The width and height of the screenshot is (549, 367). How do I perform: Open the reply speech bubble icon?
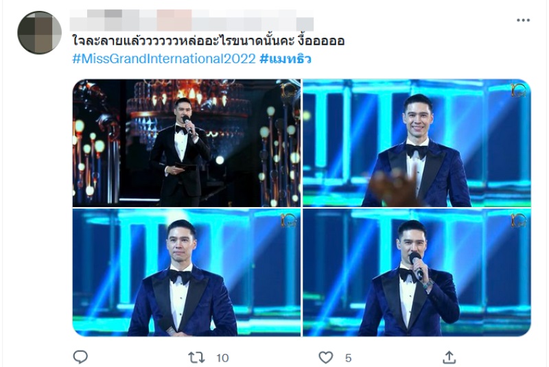[x=80, y=357]
